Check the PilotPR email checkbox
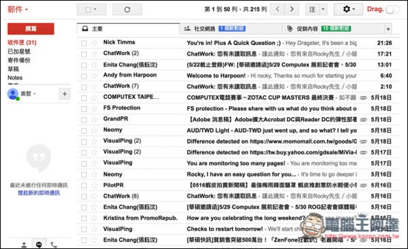The width and height of the screenshot is (408, 249). click(84, 186)
